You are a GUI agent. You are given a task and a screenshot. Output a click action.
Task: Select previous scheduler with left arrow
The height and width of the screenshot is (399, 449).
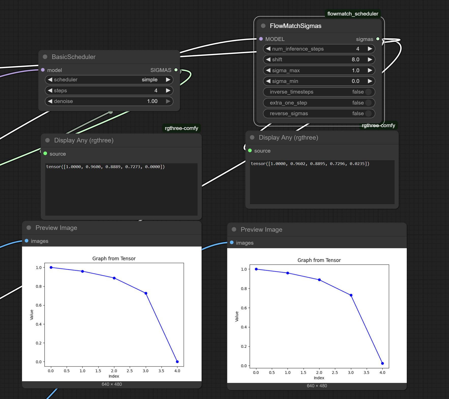click(50, 80)
